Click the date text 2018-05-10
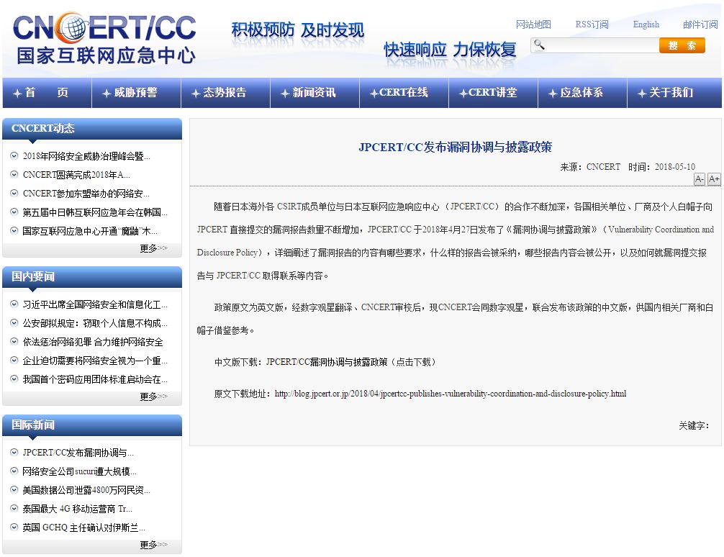Viewport: 724px width, 557px height. 674,167
